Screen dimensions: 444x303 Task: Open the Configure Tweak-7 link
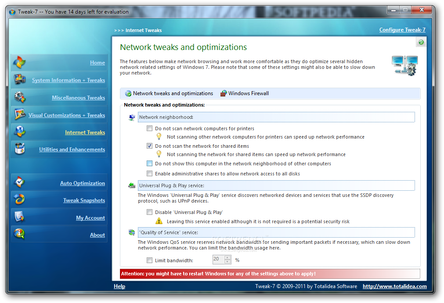402,30
